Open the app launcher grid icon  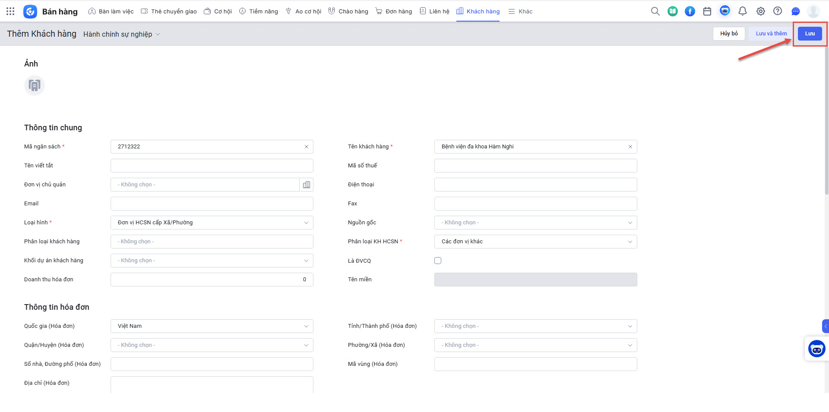click(10, 11)
